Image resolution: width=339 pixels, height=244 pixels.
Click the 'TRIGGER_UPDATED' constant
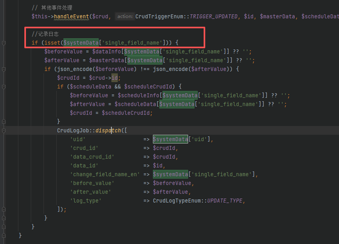tap(213, 16)
